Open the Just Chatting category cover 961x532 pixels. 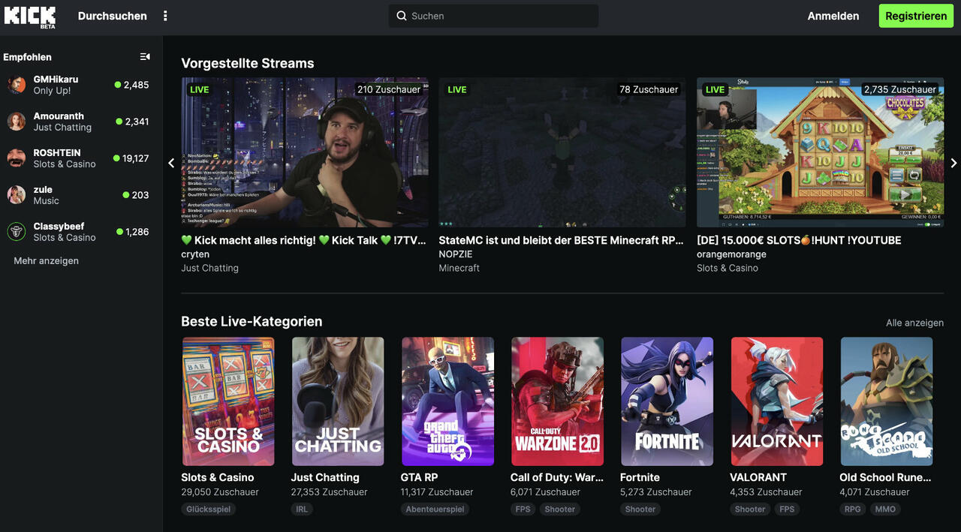pyautogui.click(x=338, y=401)
